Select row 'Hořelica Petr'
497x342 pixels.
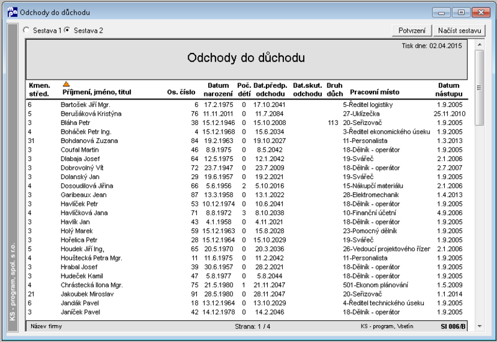click(247, 240)
